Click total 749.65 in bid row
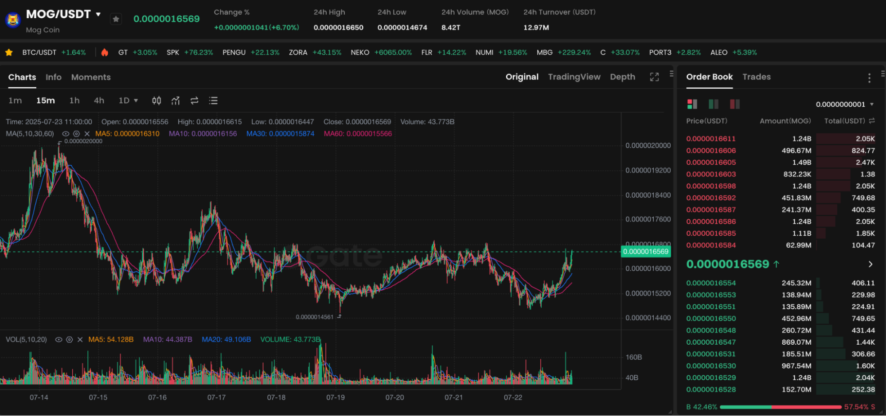This screenshot has width=886, height=416. click(863, 319)
